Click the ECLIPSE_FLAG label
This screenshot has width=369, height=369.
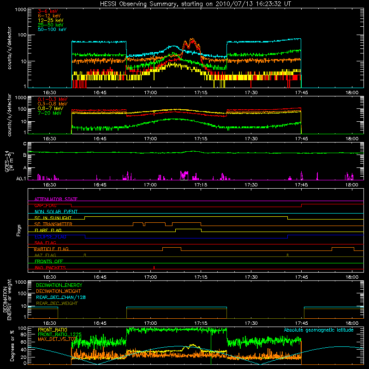(50, 237)
